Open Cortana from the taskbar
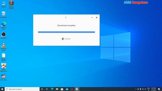The width and height of the screenshot is (162, 91). click(42, 89)
